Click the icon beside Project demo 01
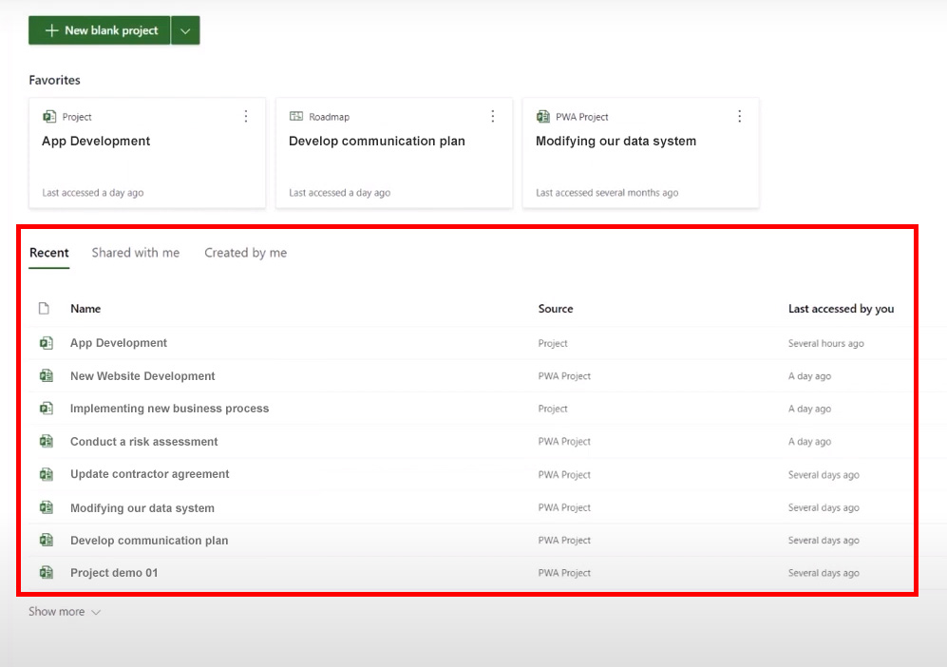The width and height of the screenshot is (947, 667). (46, 573)
